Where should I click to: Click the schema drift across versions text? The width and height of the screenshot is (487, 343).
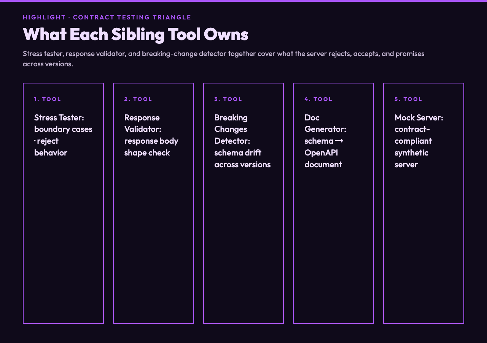coord(242,159)
